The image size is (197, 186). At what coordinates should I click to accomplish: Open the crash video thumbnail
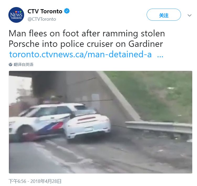tap(100, 122)
